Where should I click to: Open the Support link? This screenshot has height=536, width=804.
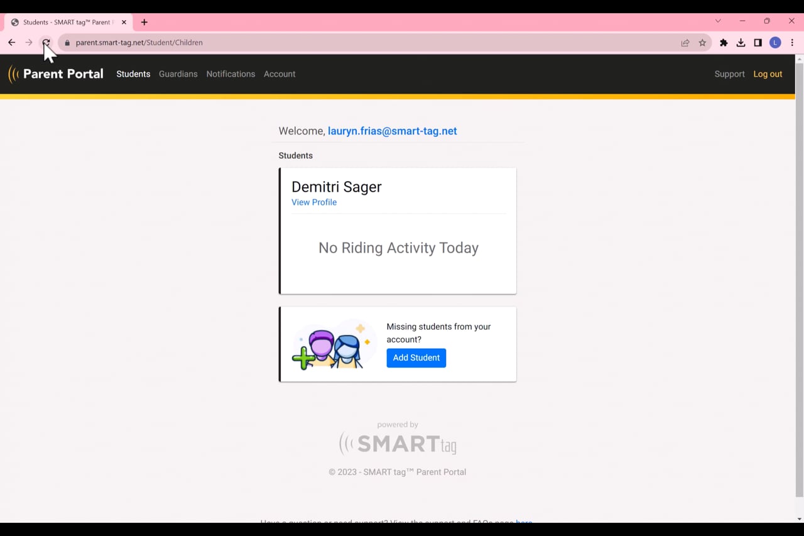[x=729, y=74]
